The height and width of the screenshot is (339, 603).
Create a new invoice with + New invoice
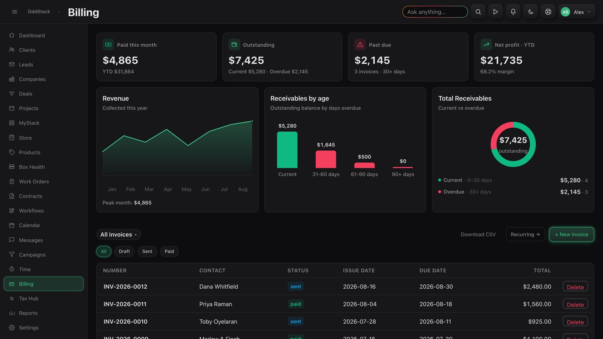pos(572,234)
